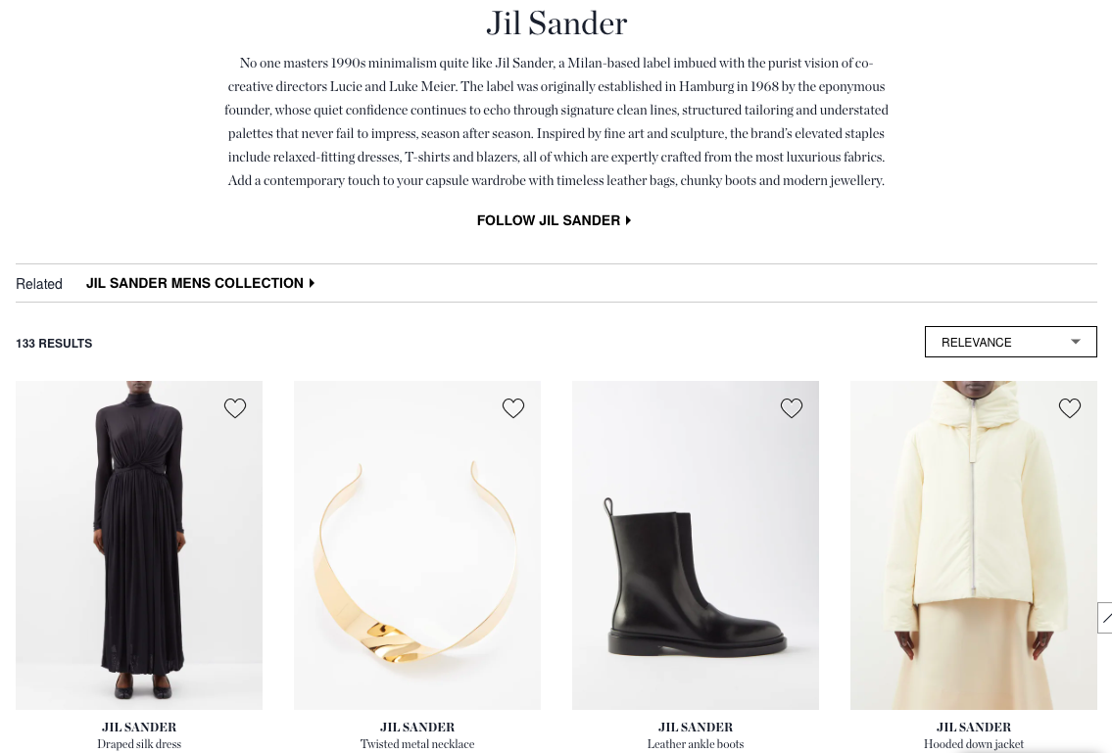
Task: Click the Draped silk dress product title
Action: tap(139, 744)
